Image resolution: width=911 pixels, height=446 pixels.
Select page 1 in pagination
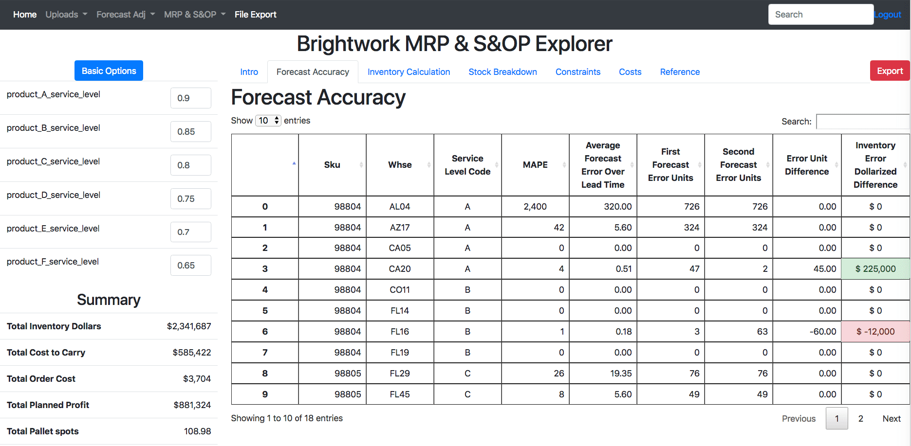click(837, 418)
